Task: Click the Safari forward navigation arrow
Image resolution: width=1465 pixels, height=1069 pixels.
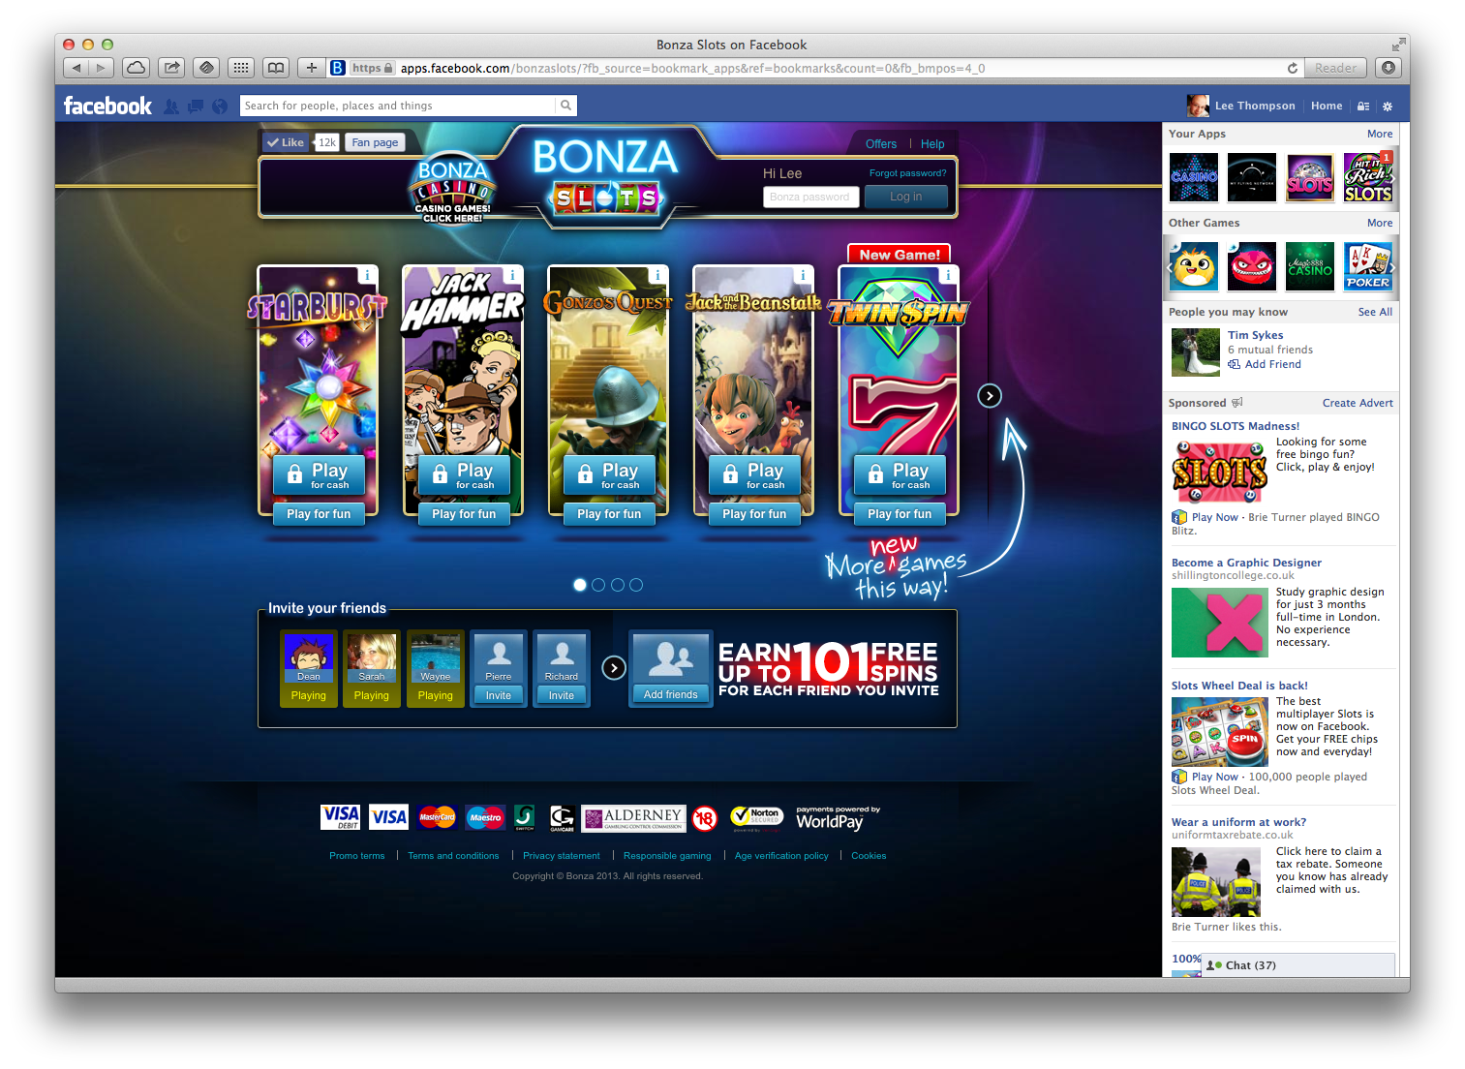Action: click(x=101, y=68)
